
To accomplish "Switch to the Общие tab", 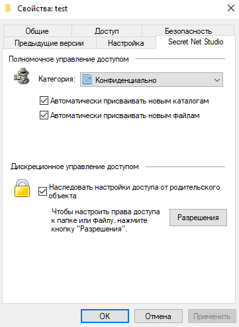I will [37, 31].
